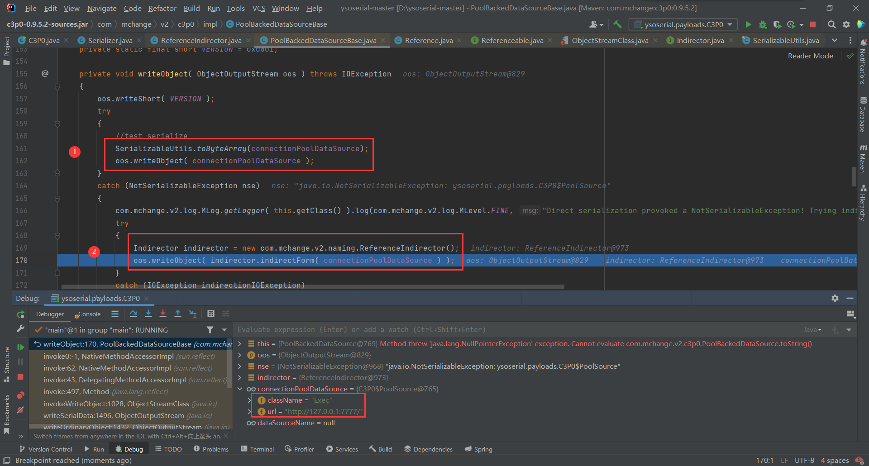Open the Problems tool window
869x466 pixels.
click(x=211, y=449)
